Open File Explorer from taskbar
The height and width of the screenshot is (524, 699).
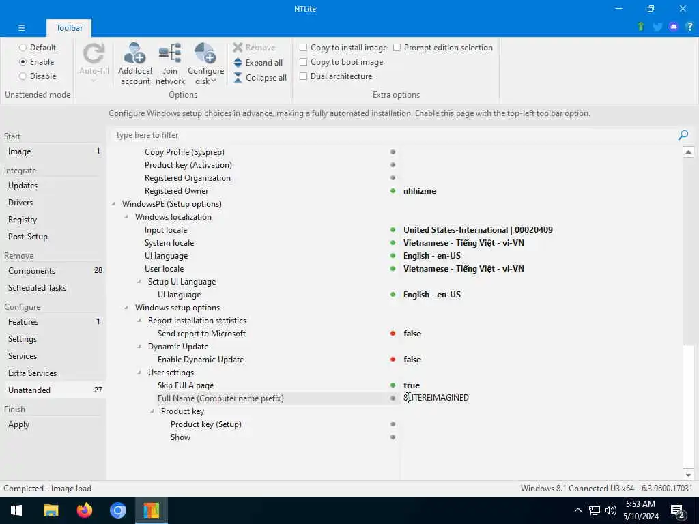click(51, 510)
